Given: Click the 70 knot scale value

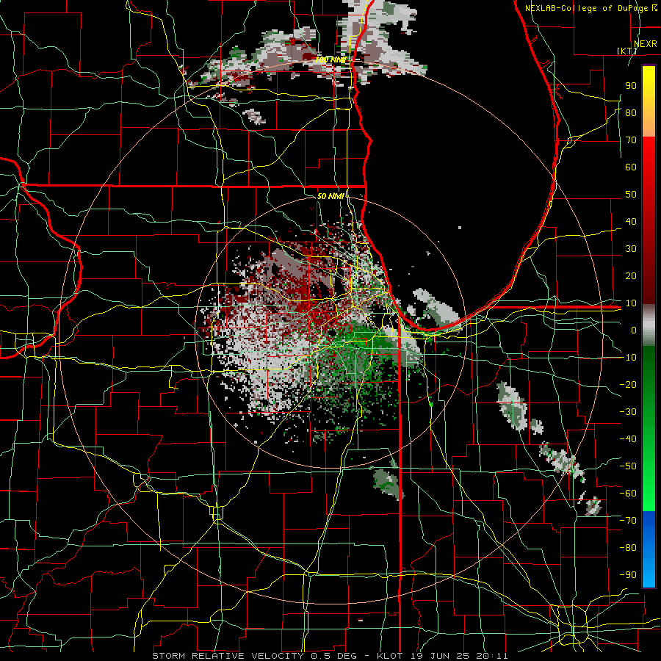Looking at the screenshot, I should 631,140.
